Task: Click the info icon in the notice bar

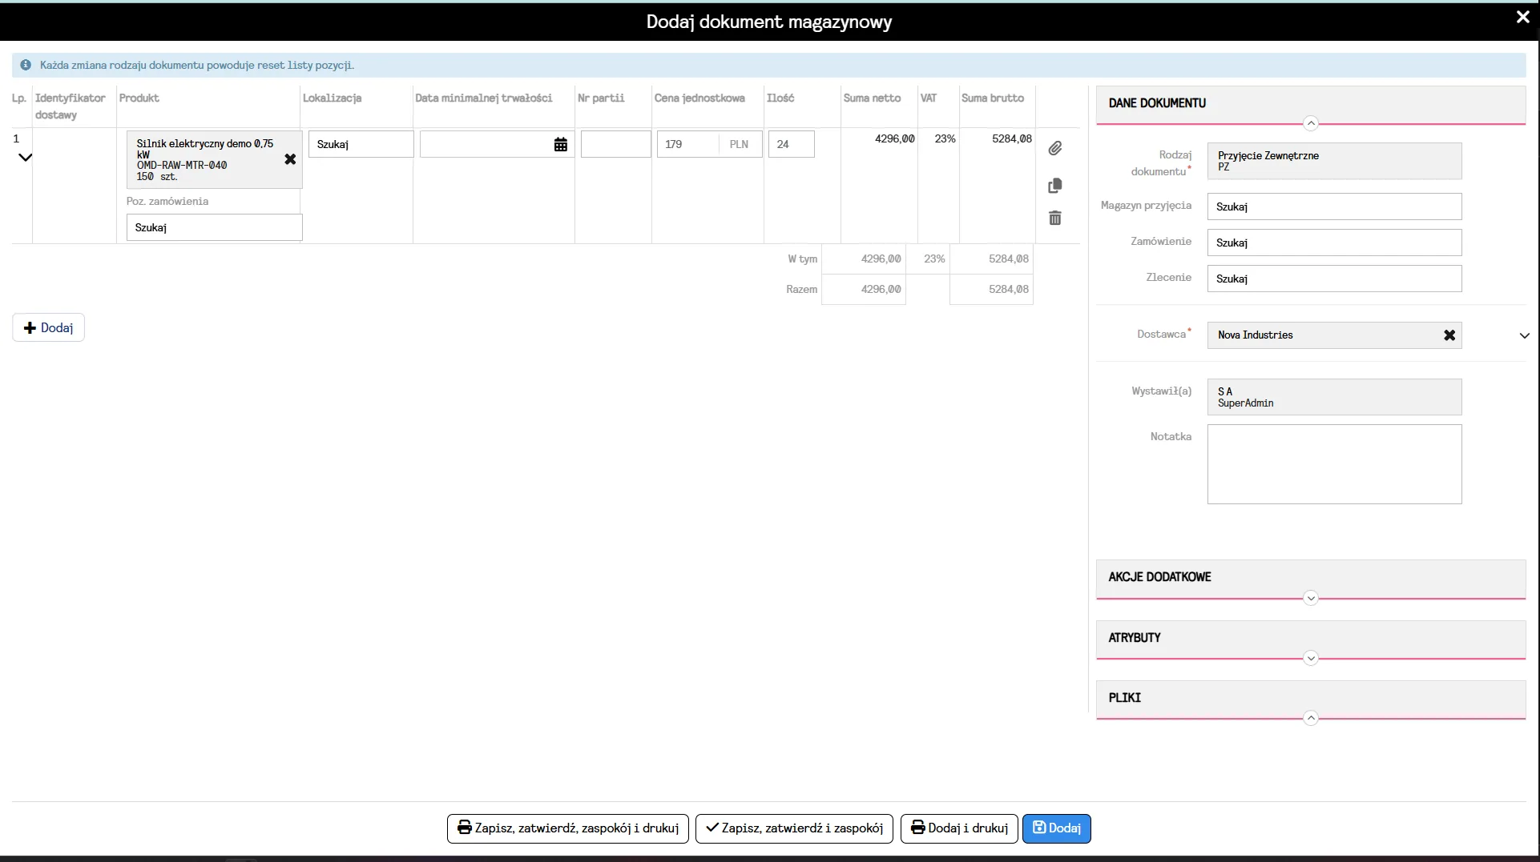Action: tap(26, 65)
